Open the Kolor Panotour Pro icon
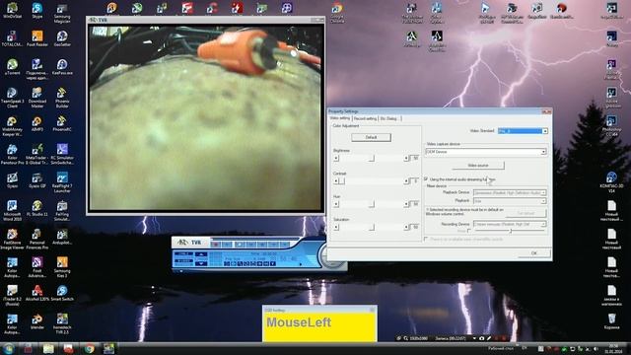Screen dimensions: 631x355 pos(12,154)
